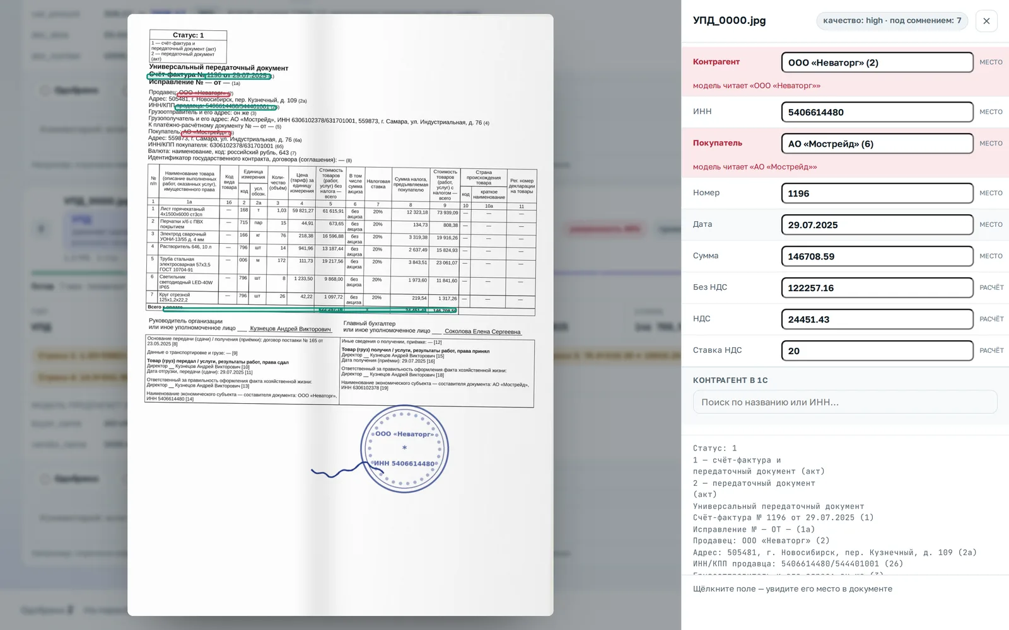The image size is (1009, 630).
Task: Select OCR line 'ИНН/КПП продавца: 5406614480/544401001'
Action: (x=798, y=564)
